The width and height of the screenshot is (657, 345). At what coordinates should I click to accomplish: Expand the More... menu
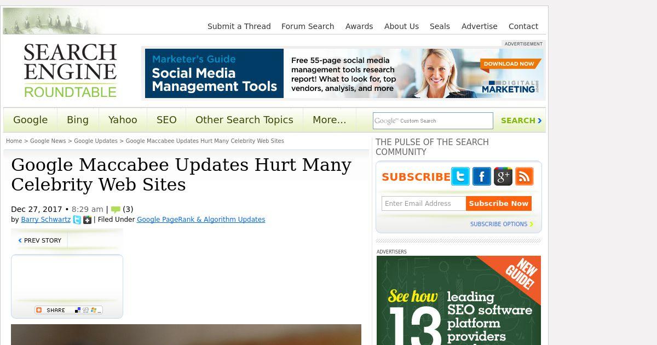(x=330, y=120)
